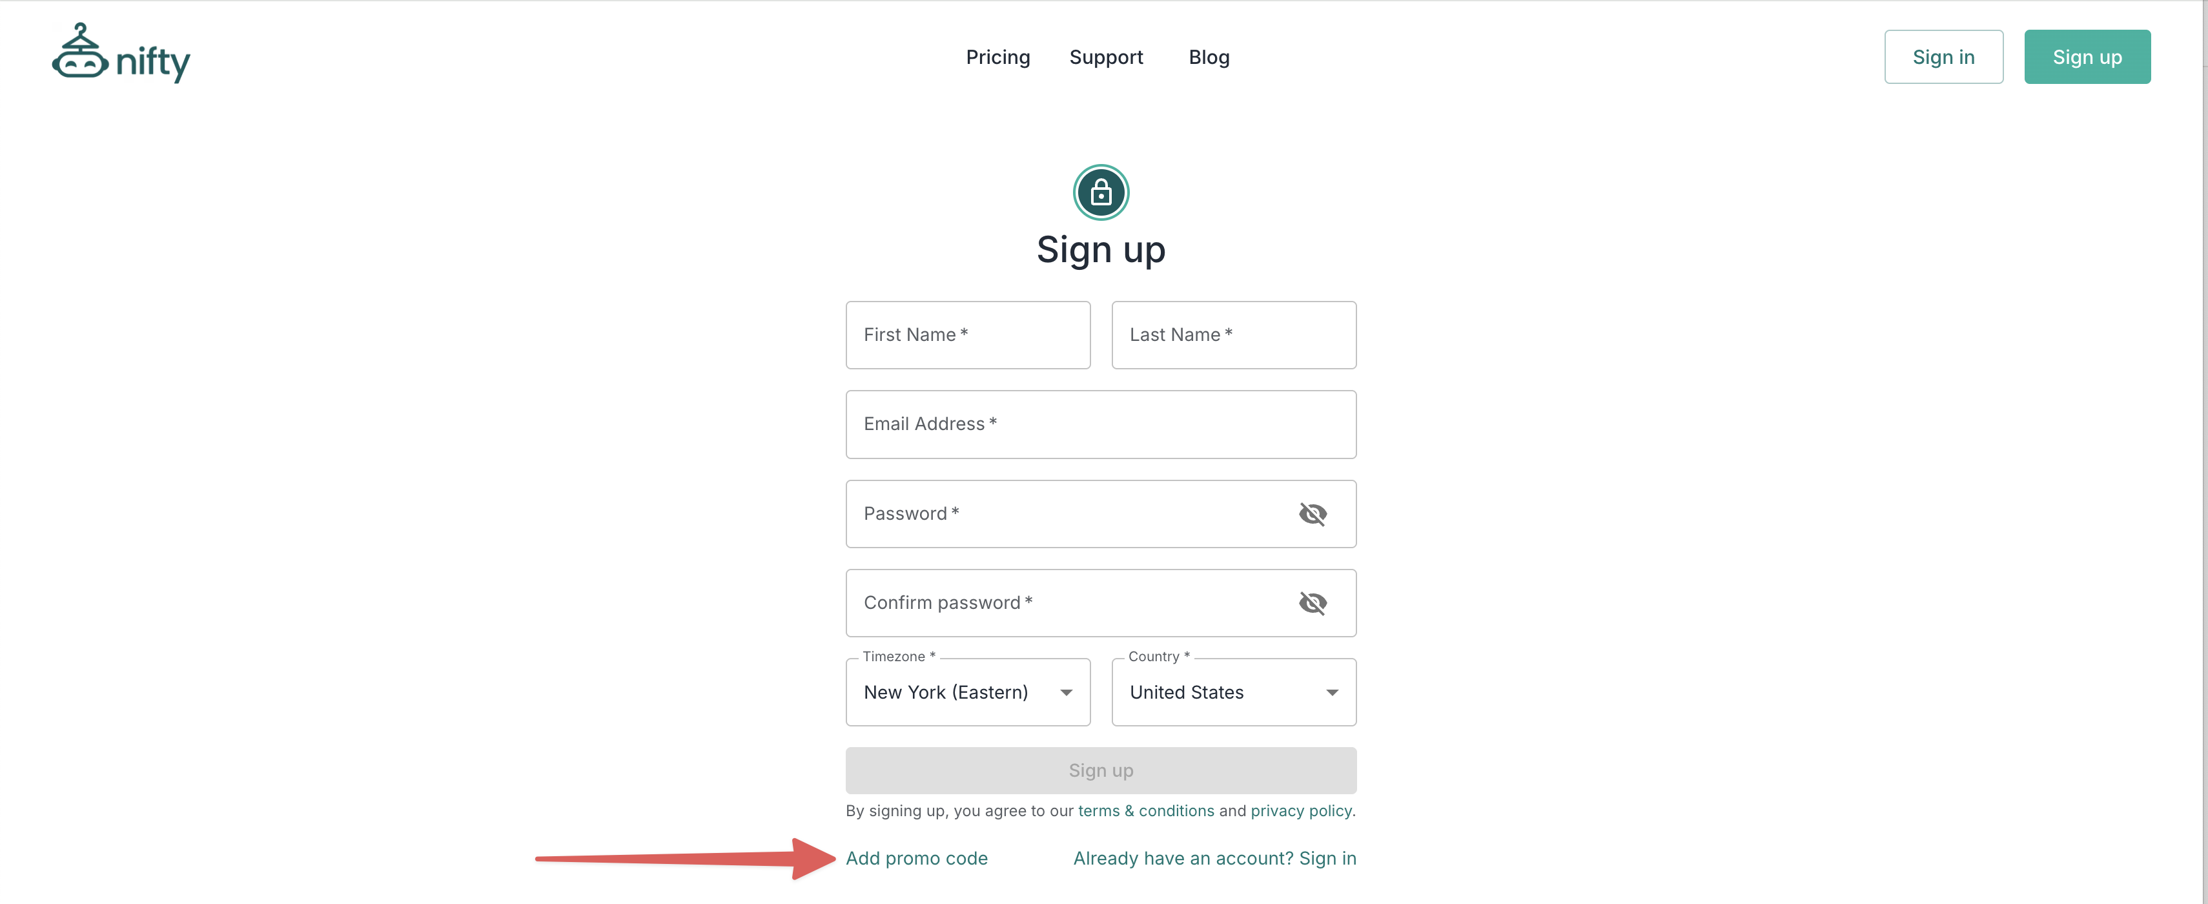
Task: Visit the Blog link in navigation
Action: 1209,57
